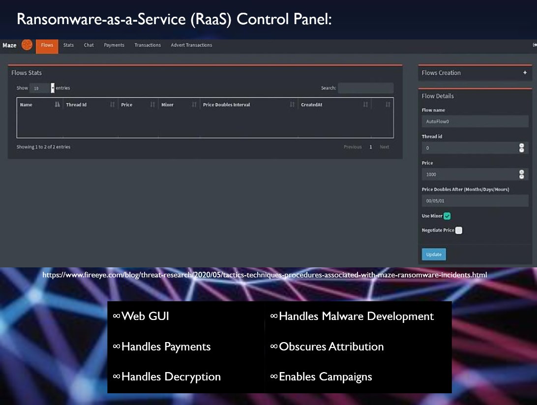537x405 pixels.
Task: Click the "Showing 1 to 2 of 2 entries" text
Action: click(43, 147)
